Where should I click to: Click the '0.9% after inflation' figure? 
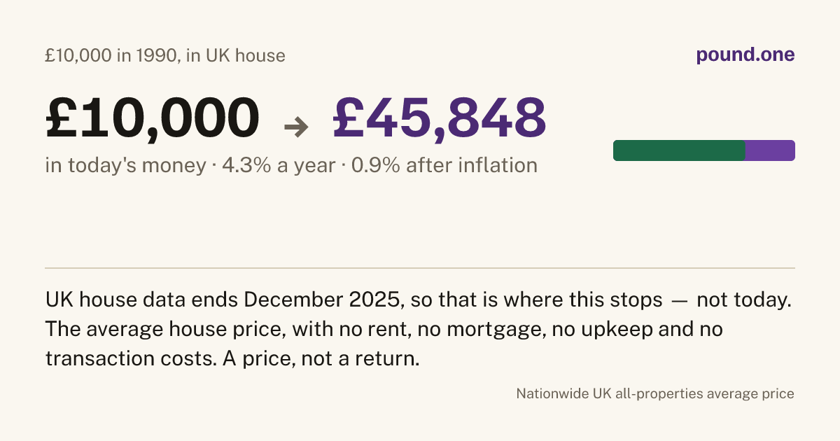tap(443, 166)
